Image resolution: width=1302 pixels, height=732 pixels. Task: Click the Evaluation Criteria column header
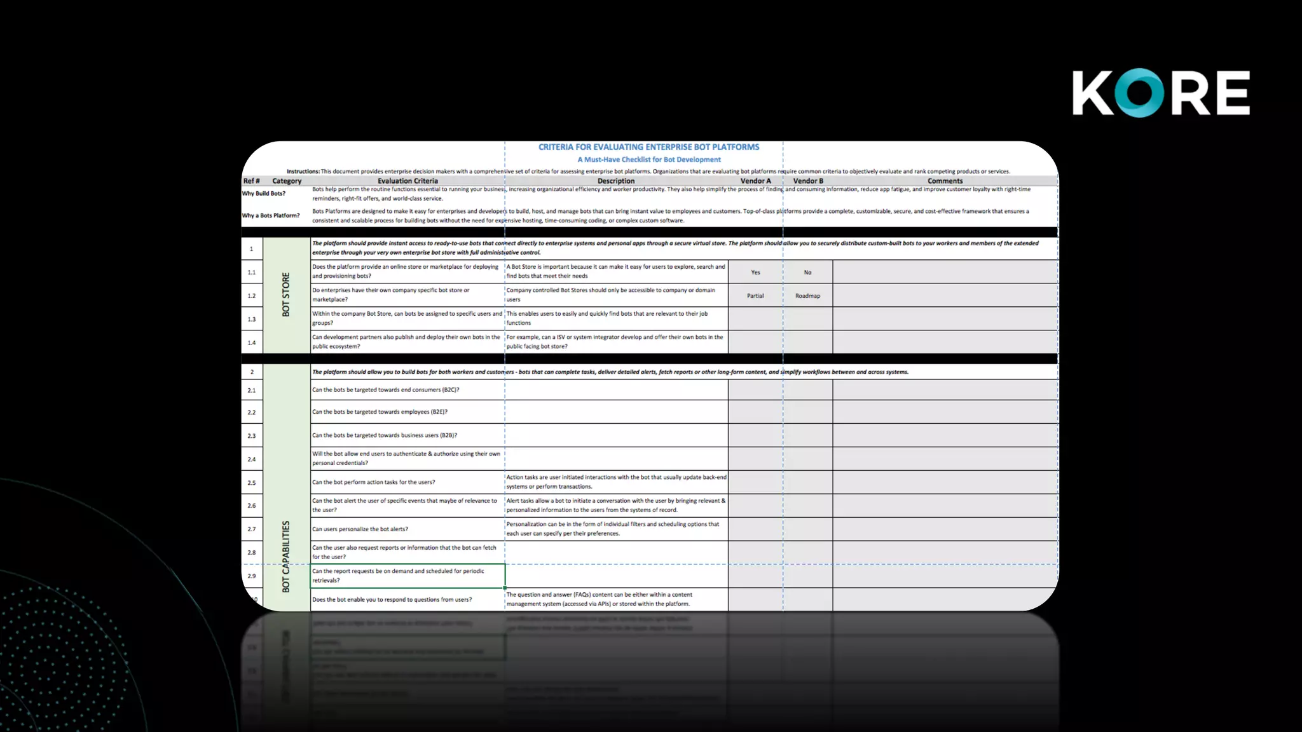tap(408, 181)
